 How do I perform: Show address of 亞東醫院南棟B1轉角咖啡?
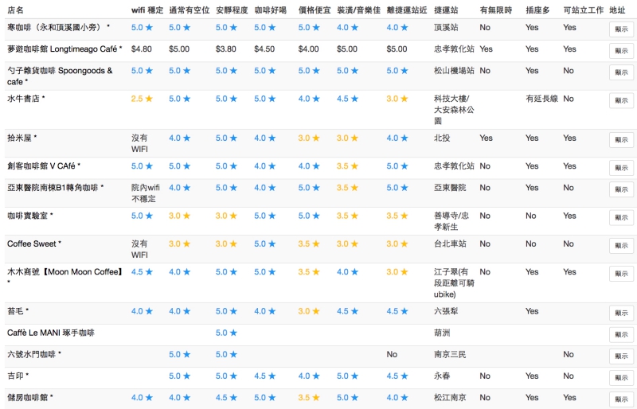(621, 189)
